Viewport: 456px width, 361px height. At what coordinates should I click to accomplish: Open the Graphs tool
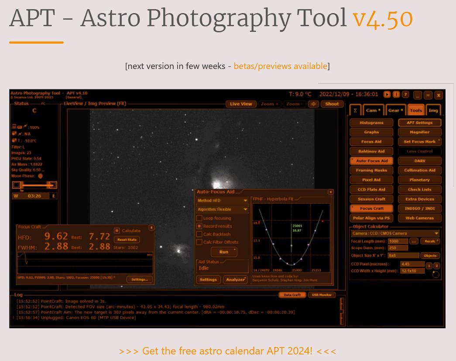[371, 132]
